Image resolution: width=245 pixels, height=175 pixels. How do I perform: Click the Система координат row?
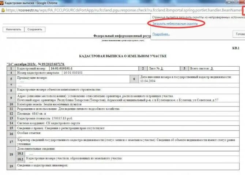(128, 123)
